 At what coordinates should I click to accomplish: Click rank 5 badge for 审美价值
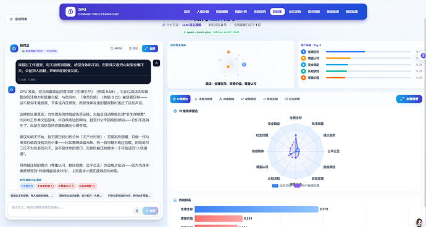point(304,78)
